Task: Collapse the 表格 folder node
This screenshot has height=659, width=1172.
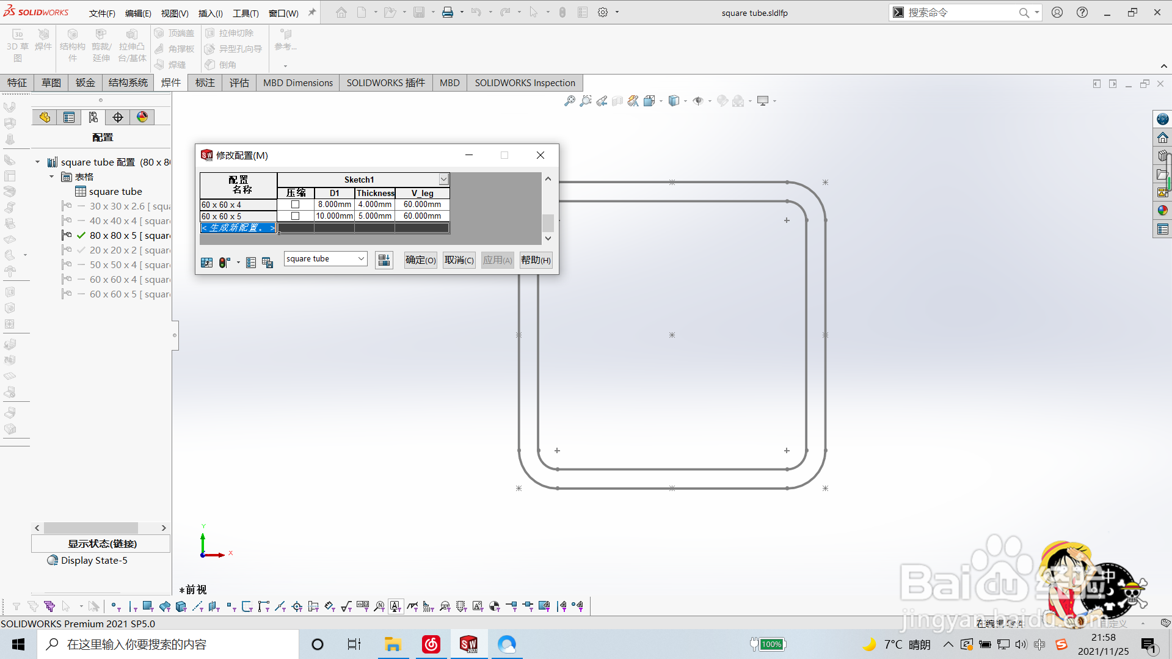Action: (x=52, y=177)
